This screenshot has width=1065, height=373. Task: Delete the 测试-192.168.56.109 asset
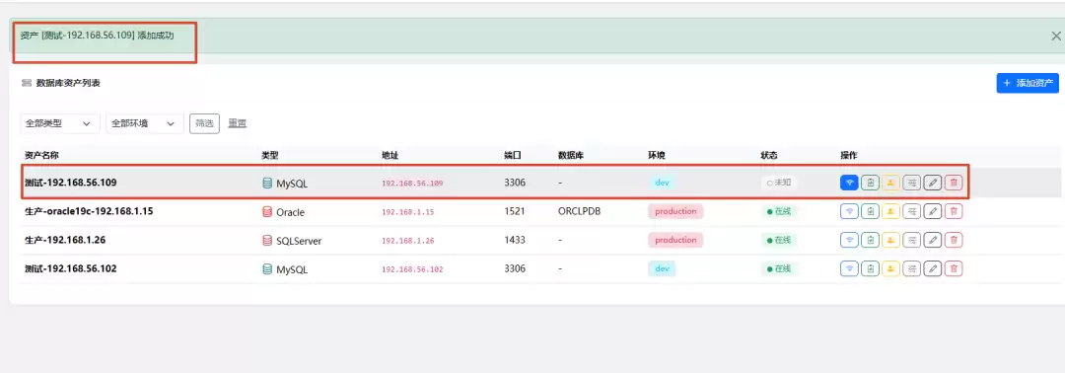tap(954, 183)
